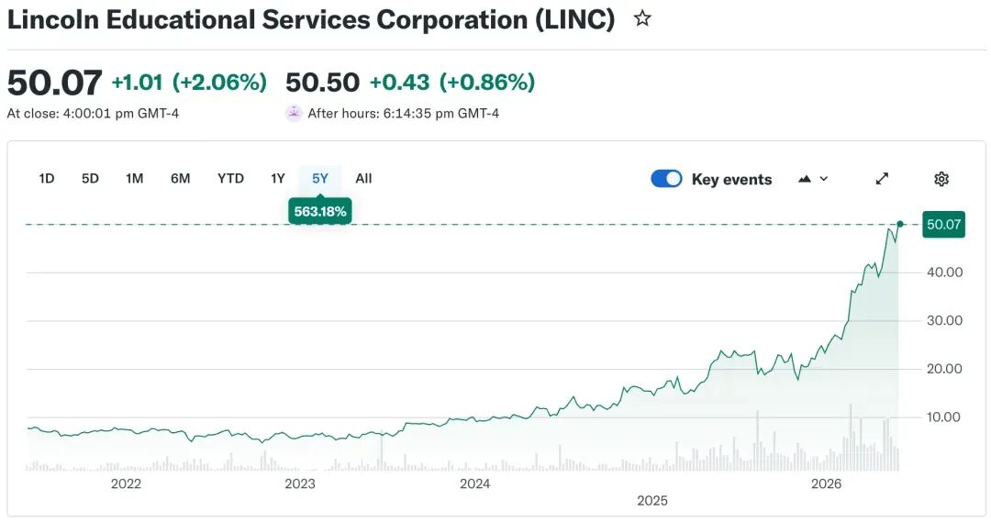Choose the YTD range
The height and width of the screenshot is (522, 991).
pyautogui.click(x=230, y=178)
